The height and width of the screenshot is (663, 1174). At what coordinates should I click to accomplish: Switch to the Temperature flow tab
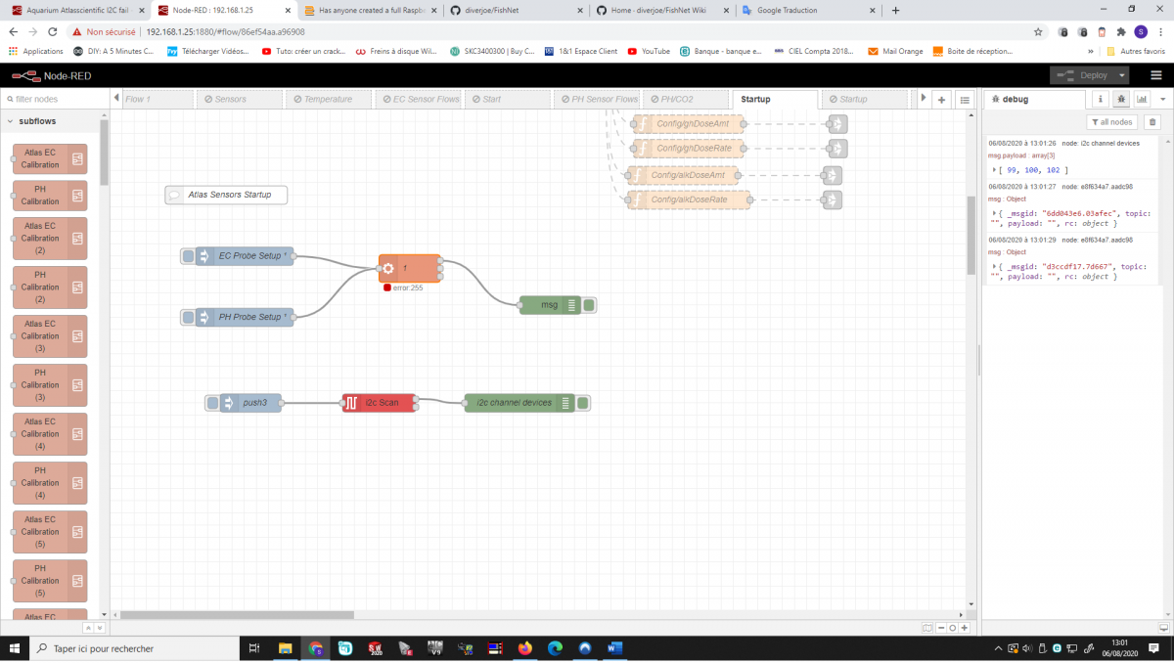[x=328, y=99]
